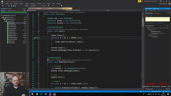Click the screwdriver quick-action icon on line 23
This screenshot has width=171, height=96.
35,38
